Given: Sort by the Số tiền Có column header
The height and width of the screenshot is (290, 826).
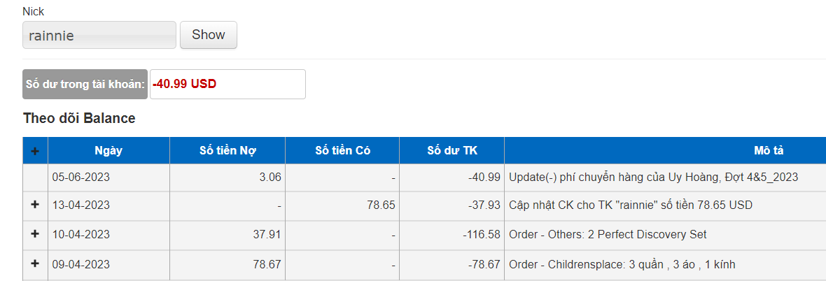Looking at the screenshot, I should [x=342, y=150].
